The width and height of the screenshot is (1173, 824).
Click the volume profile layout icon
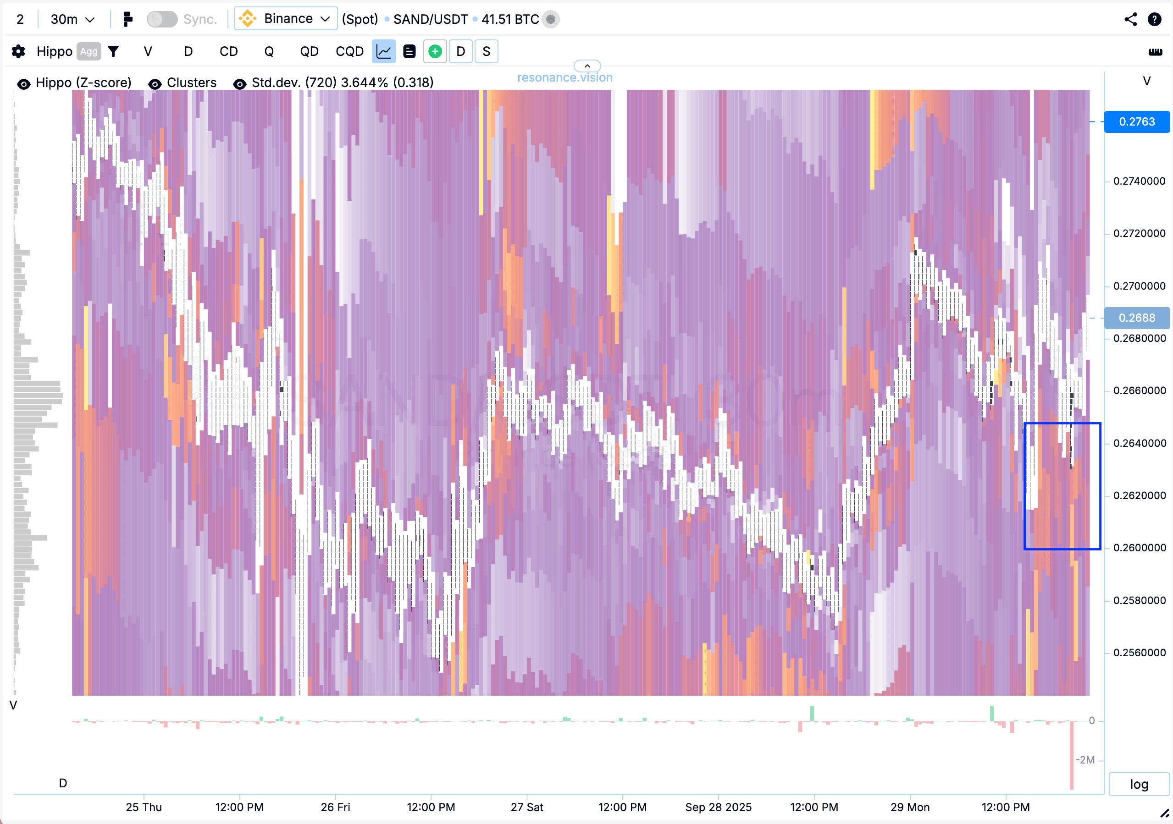tap(128, 19)
